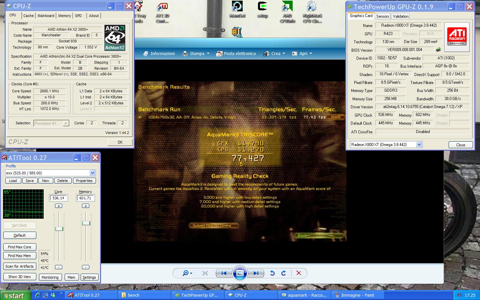Click the Delete profile button in ATITool
480x300 pixels.
tap(62, 181)
